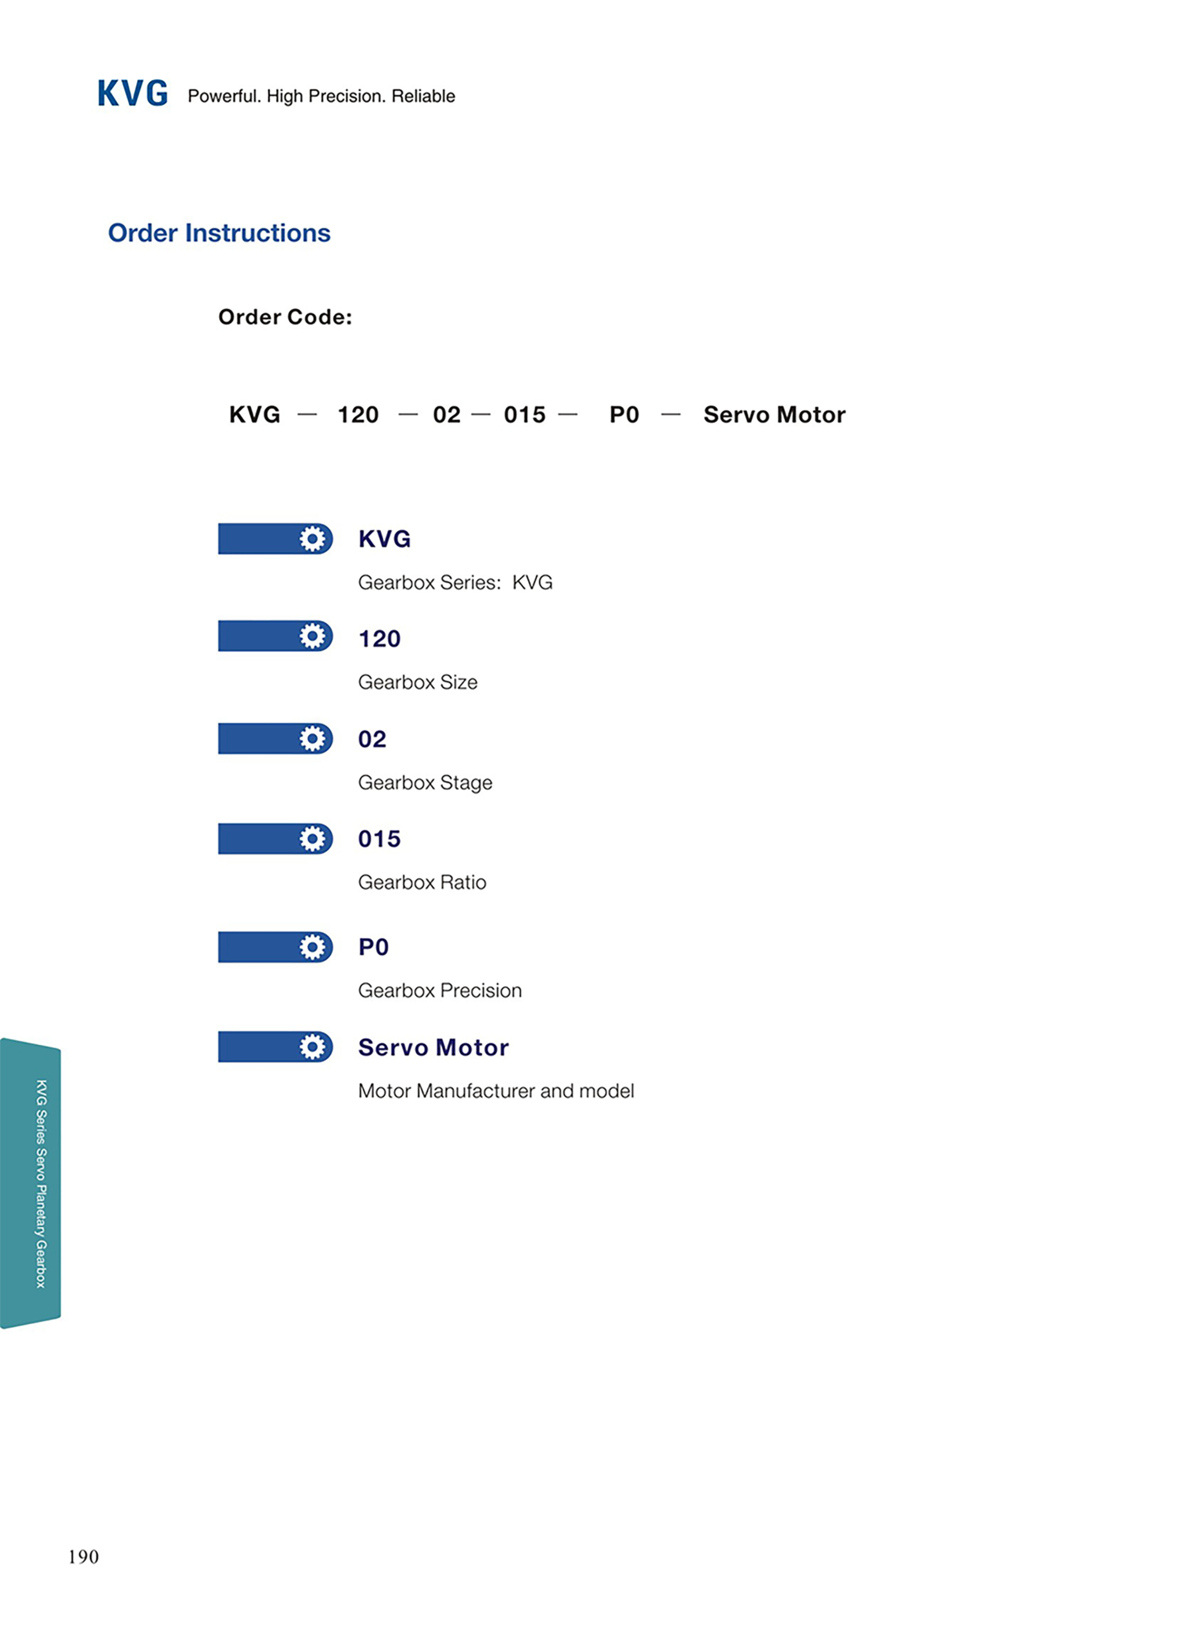1194x1631 pixels.
Task: Click the gear icon beside 120 heading
Action: (x=312, y=636)
